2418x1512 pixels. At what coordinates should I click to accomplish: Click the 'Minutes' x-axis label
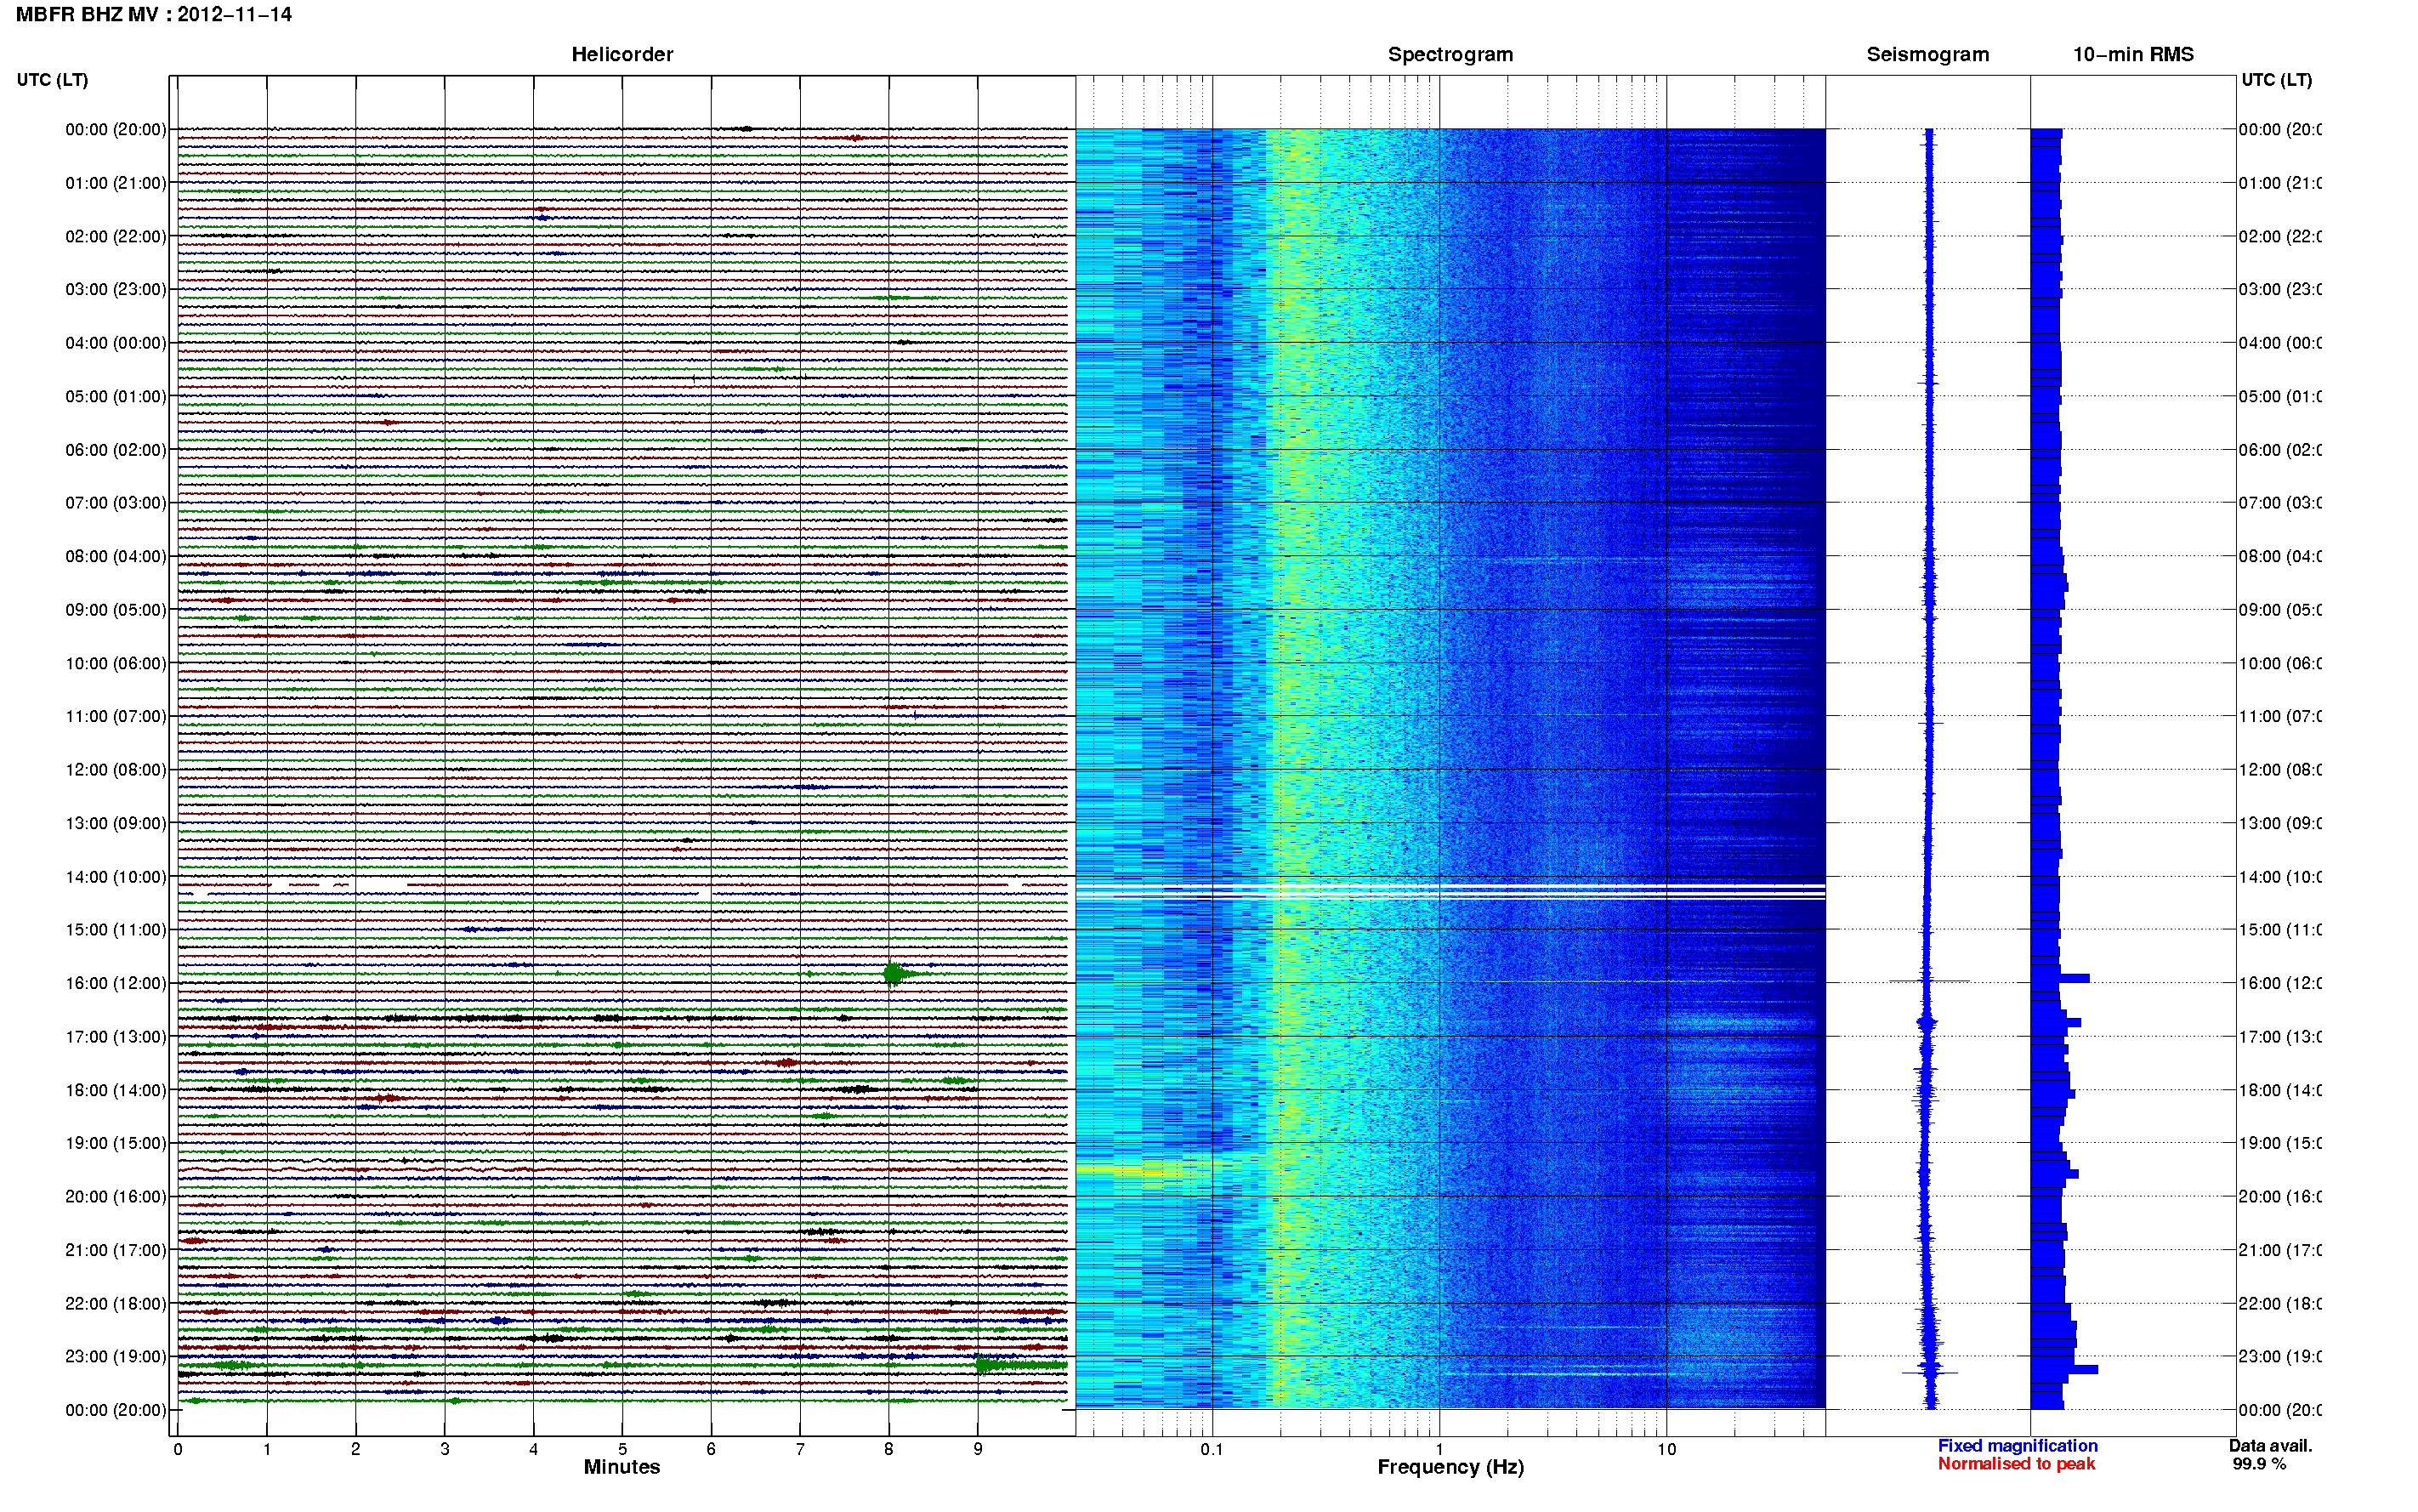pyautogui.click(x=622, y=1467)
